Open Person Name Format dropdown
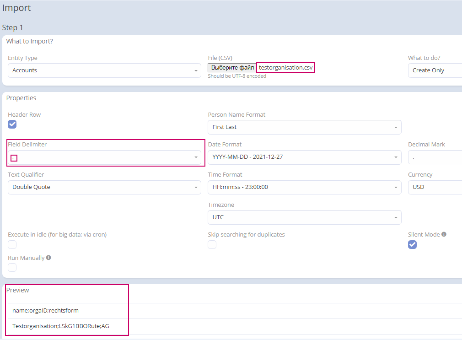The height and width of the screenshot is (340, 462). [304, 127]
